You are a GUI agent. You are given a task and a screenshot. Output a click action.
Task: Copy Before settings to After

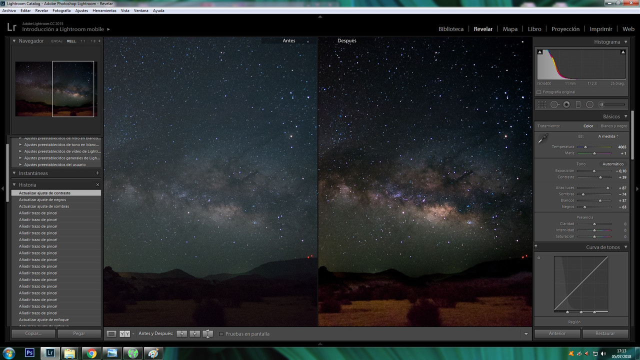point(181,333)
